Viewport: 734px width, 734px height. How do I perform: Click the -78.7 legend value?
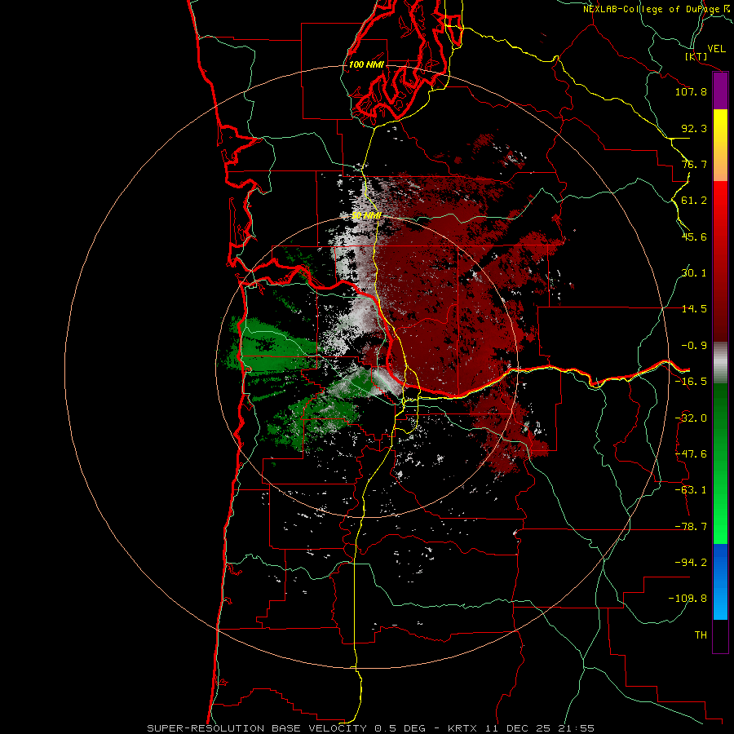691,527
